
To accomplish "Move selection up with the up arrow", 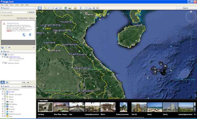I will click(x=24, y=82).
